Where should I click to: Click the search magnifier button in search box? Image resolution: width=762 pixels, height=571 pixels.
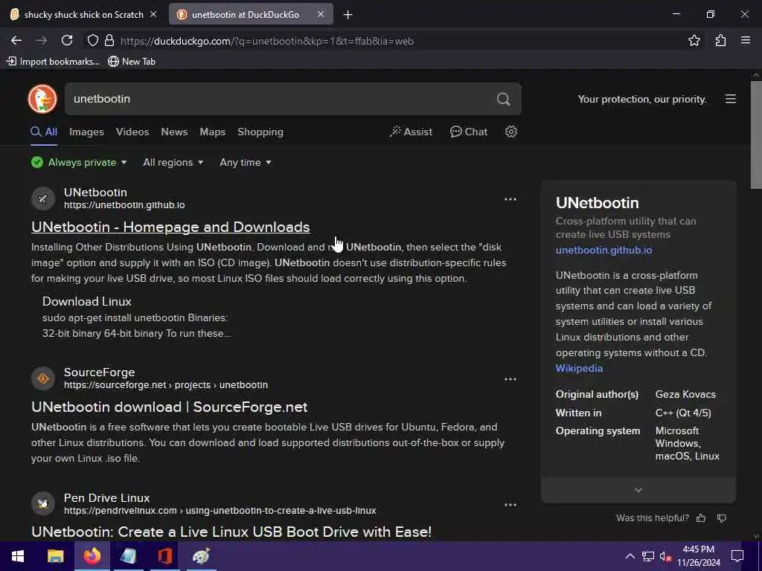(x=504, y=99)
